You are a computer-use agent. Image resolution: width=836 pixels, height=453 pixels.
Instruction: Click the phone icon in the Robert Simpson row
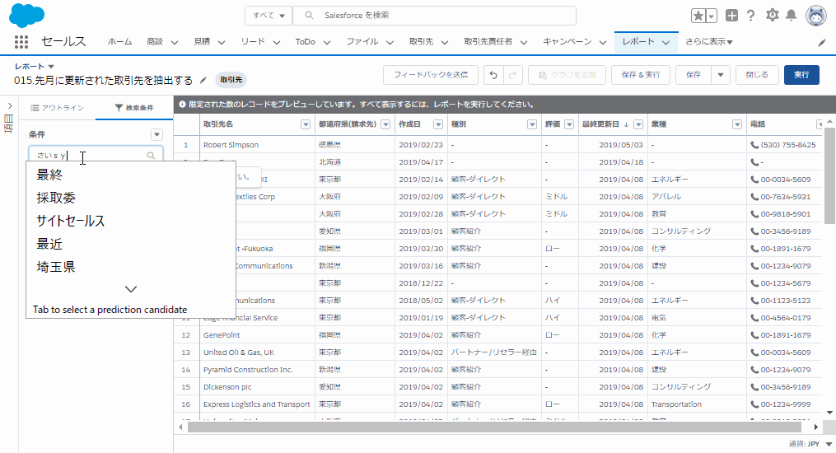click(x=754, y=145)
